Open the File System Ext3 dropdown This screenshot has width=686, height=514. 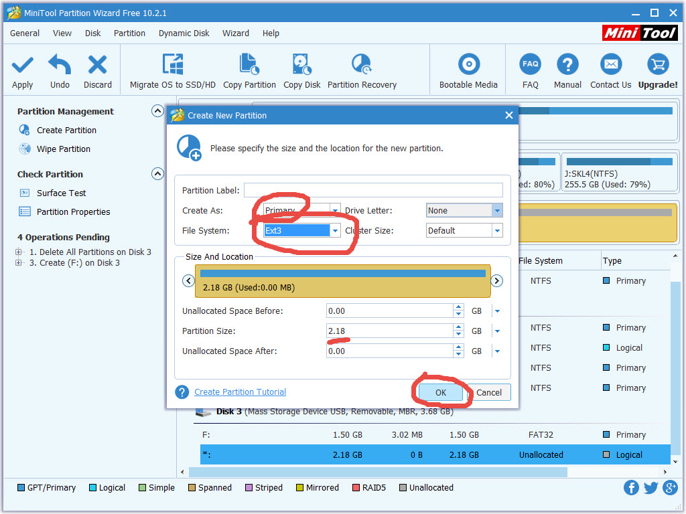tap(336, 230)
